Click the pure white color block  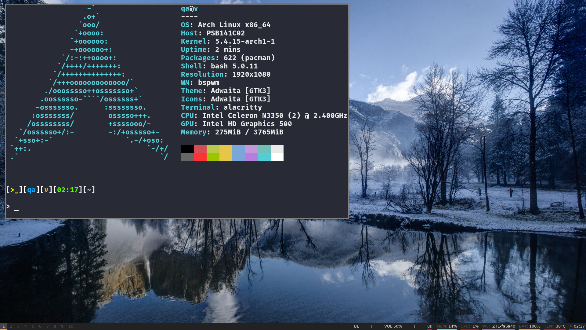coord(277,157)
